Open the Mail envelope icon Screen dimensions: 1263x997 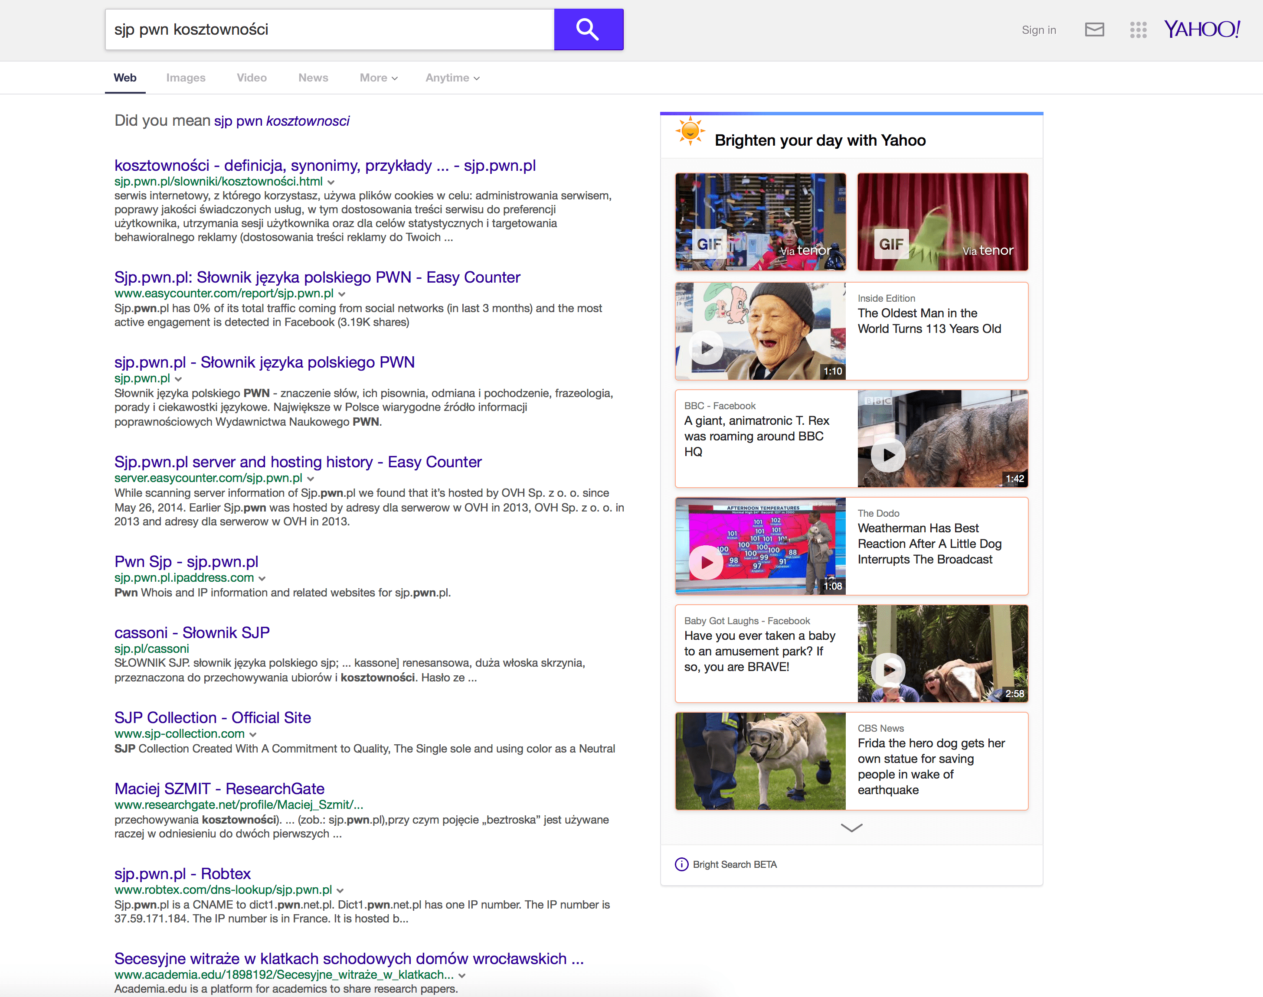[x=1094, y=30]
